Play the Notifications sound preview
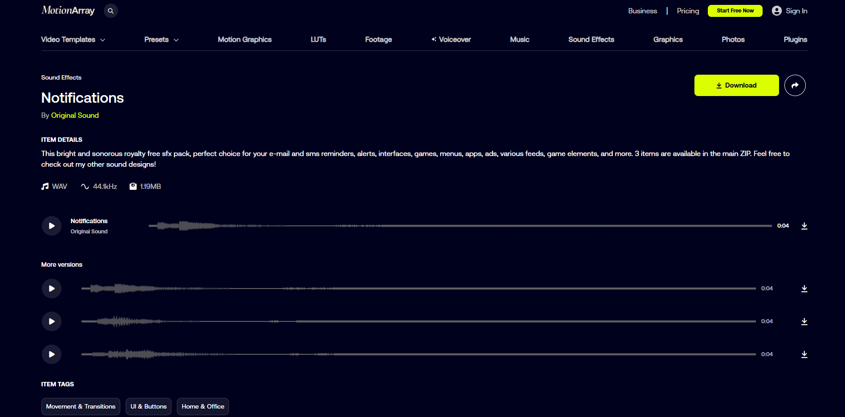 tap(51, 225)
